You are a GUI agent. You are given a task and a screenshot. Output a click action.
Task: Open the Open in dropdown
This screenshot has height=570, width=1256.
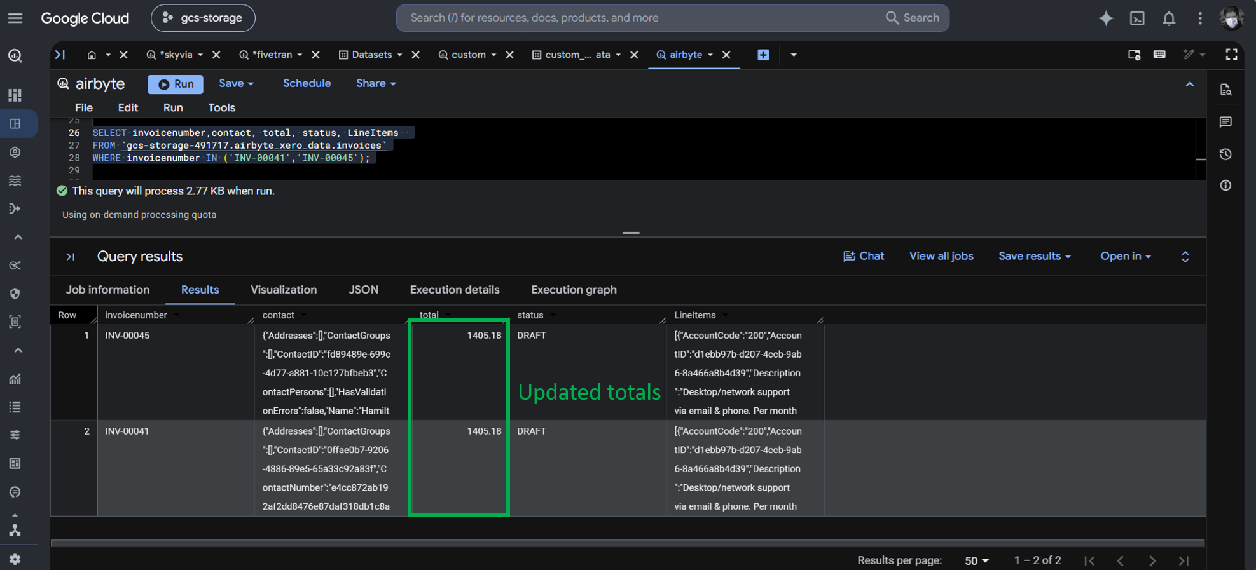pos(1126,256)
